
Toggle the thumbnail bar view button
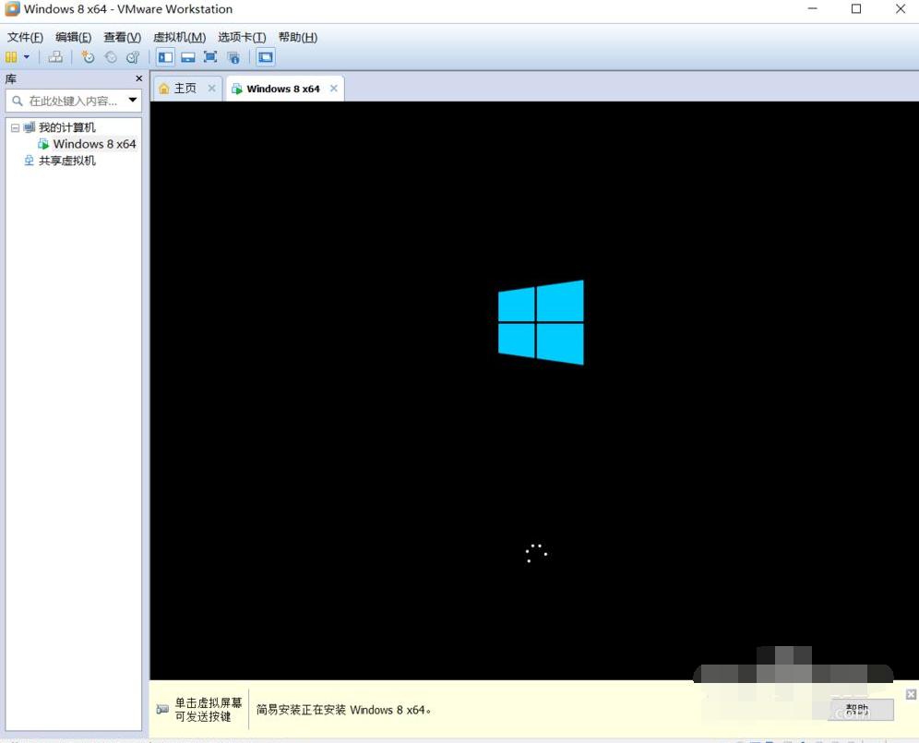click(187, 56)
